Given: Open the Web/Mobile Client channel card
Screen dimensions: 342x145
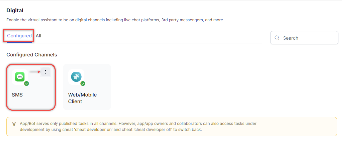Looking at the screenshot, I should [x=87, y=87].
